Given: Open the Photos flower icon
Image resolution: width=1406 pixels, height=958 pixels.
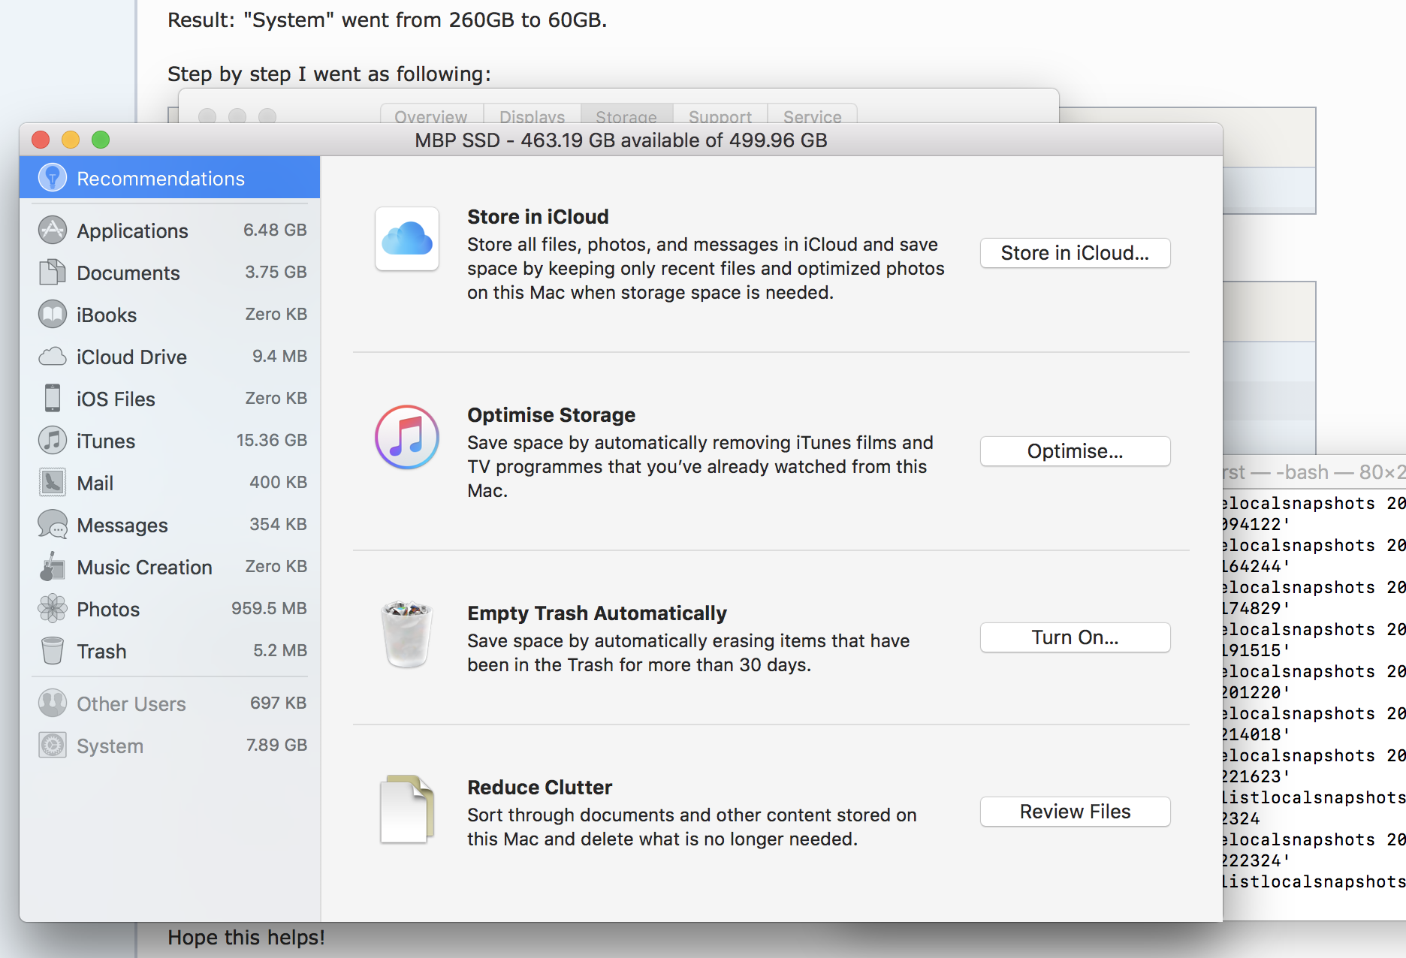Looking at the screenshot, I should (53, 609).
